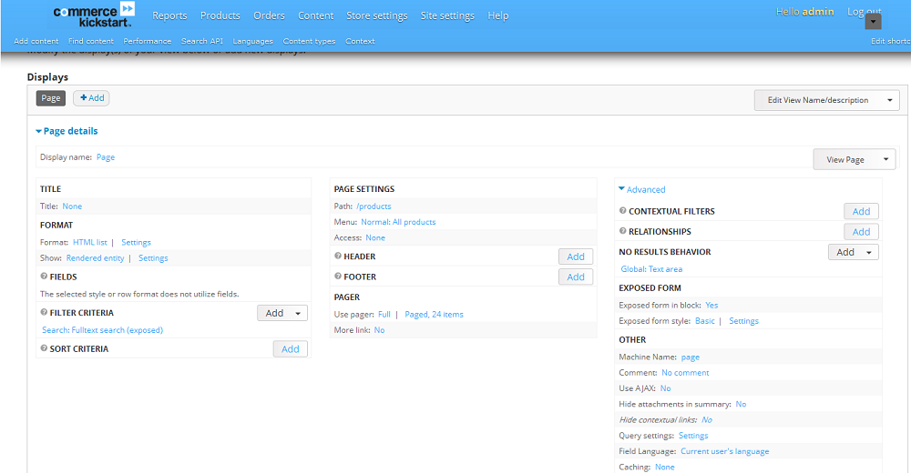Open help icon beside FILTER CRITERIA

click(44, 312)
